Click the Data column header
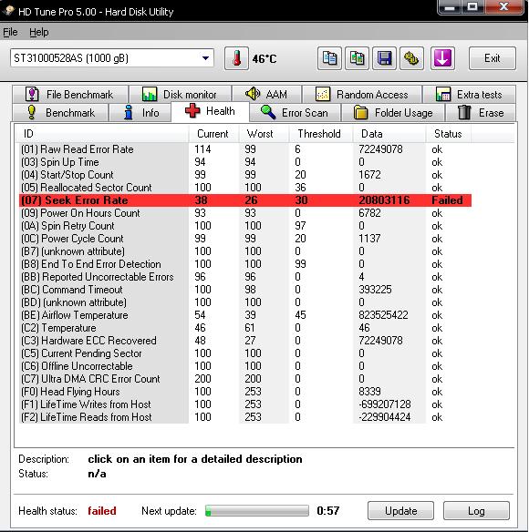The image size is (529, 532). coord(389,134)
